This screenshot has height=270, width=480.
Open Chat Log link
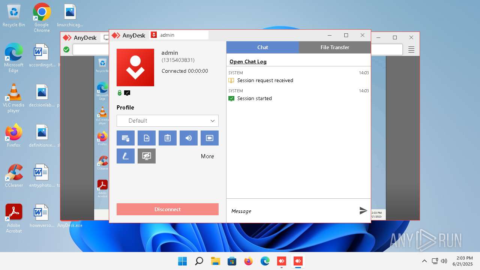point(248,61)
